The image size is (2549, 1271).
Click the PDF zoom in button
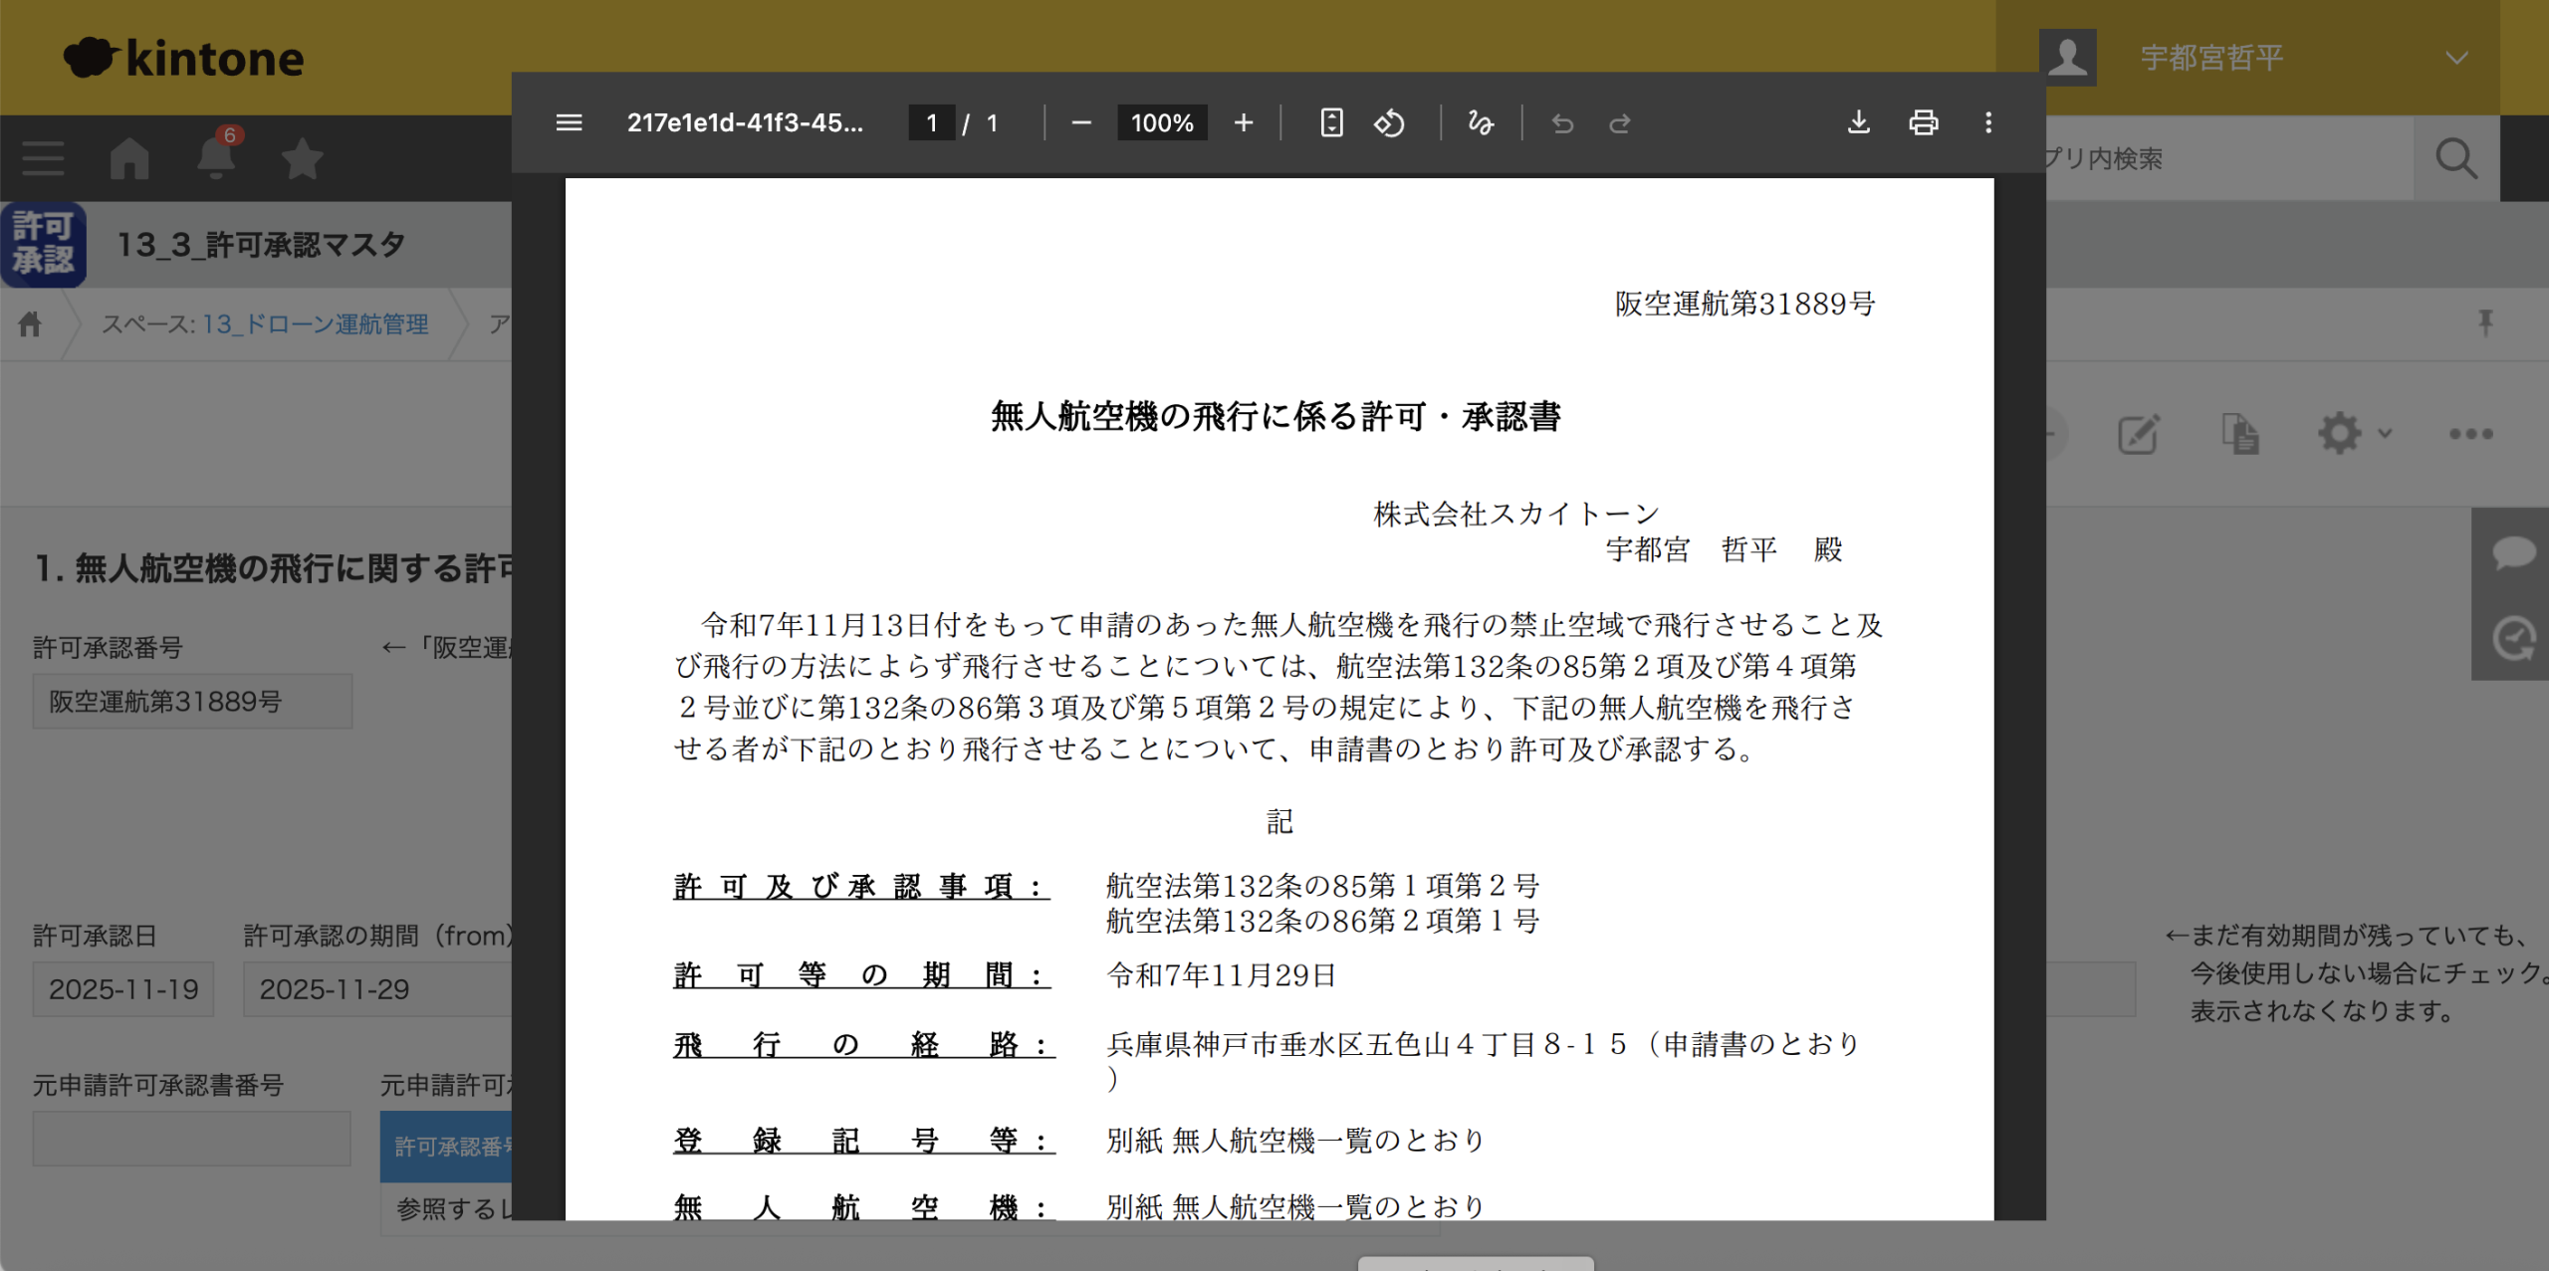tap(1243, 122)
